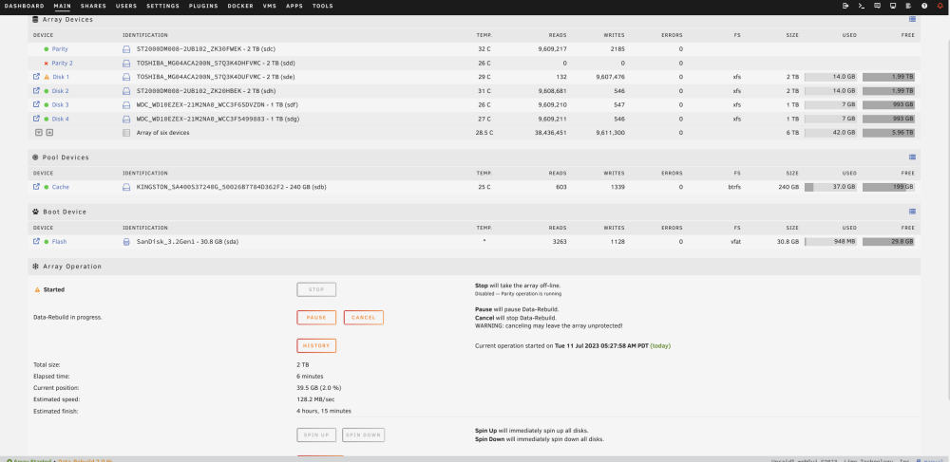Click the drive icon next to Disk 1 TOSHIBA

[126, 77]
